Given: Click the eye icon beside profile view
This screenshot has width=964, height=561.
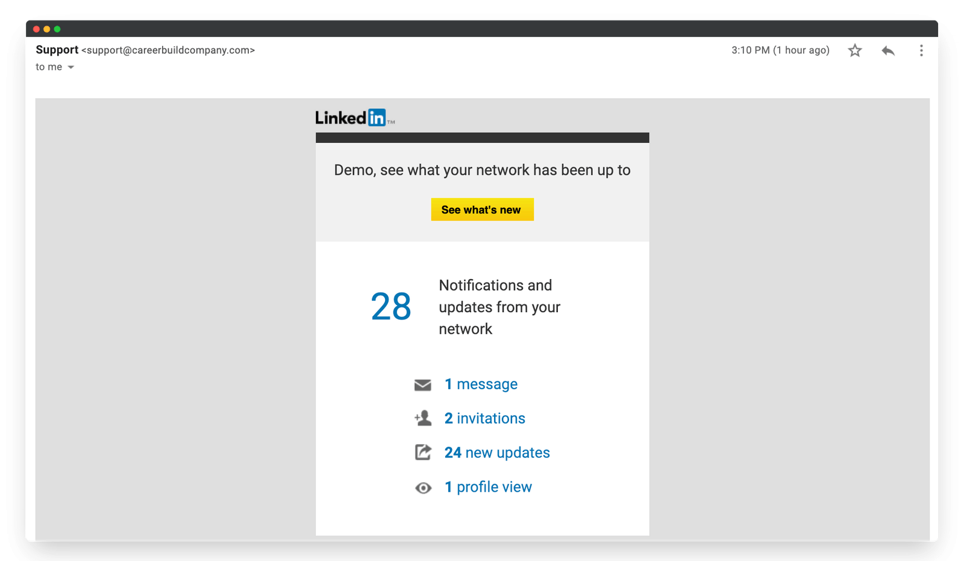Looking at the screenshot, I should [x=424, y=487].
